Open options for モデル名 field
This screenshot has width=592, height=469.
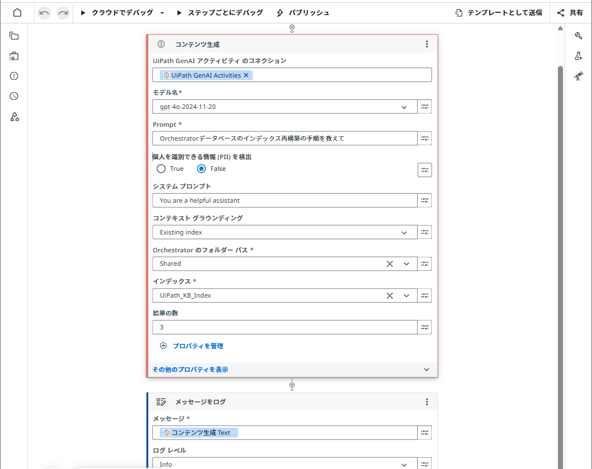point(425,107)
